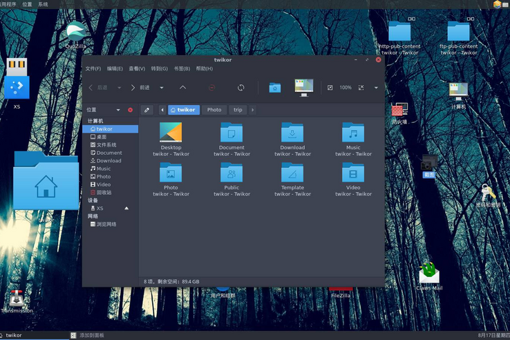Open the Music folder icon
This screenshot has height=340, width=510.
[353, 133]
